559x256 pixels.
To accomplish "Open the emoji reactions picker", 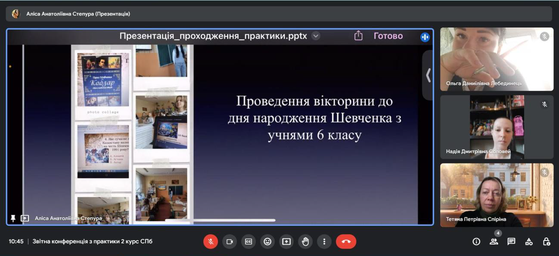I will point(267,242).
